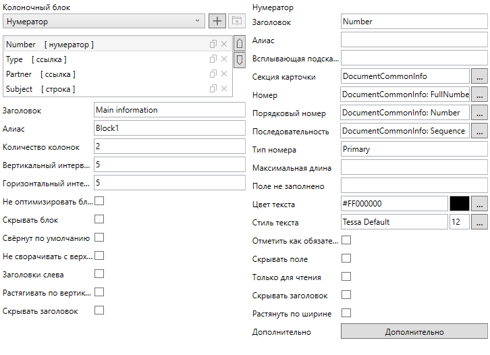This screenshot has width=490, height=355.
Task: Delete the Type row with X icon
Action: (224, 59)
